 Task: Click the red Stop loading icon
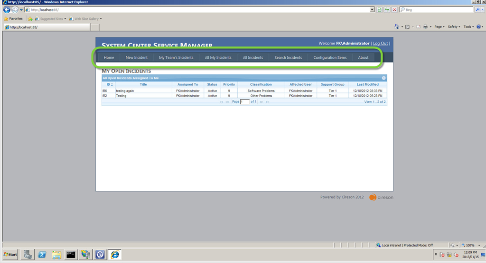coord(394,9)
